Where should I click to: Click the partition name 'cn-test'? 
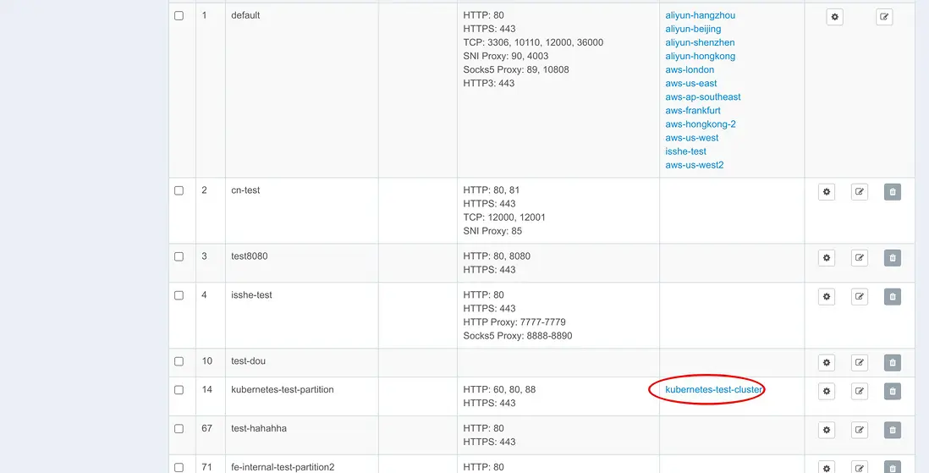(245, 190)
